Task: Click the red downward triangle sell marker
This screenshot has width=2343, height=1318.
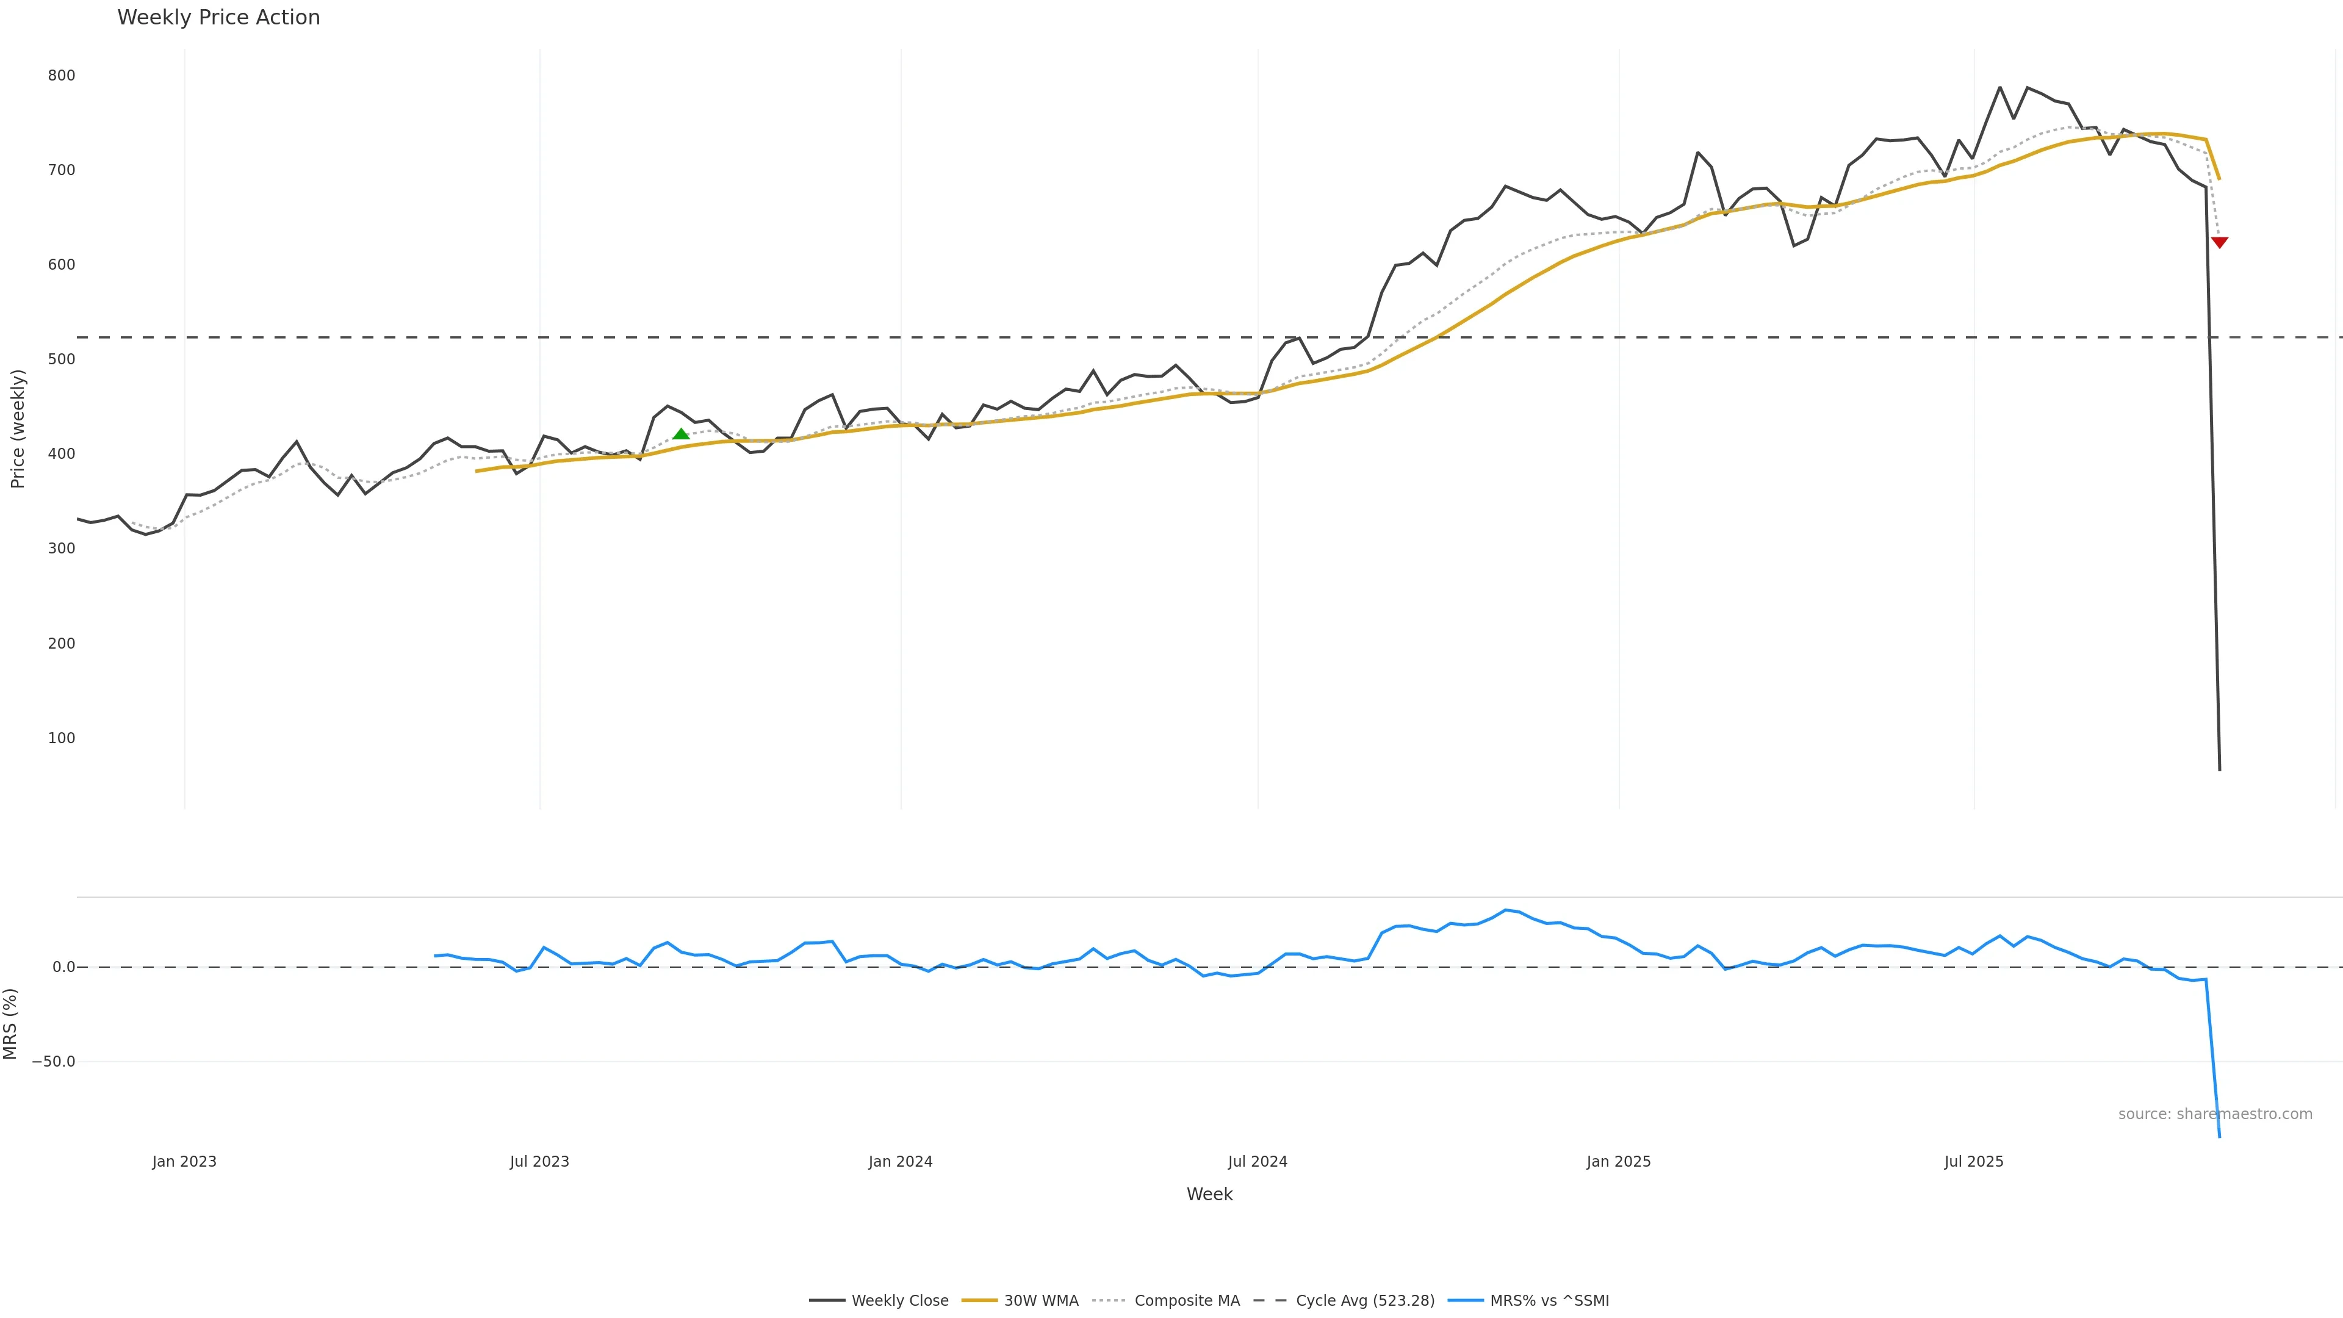Action: 2219,242
